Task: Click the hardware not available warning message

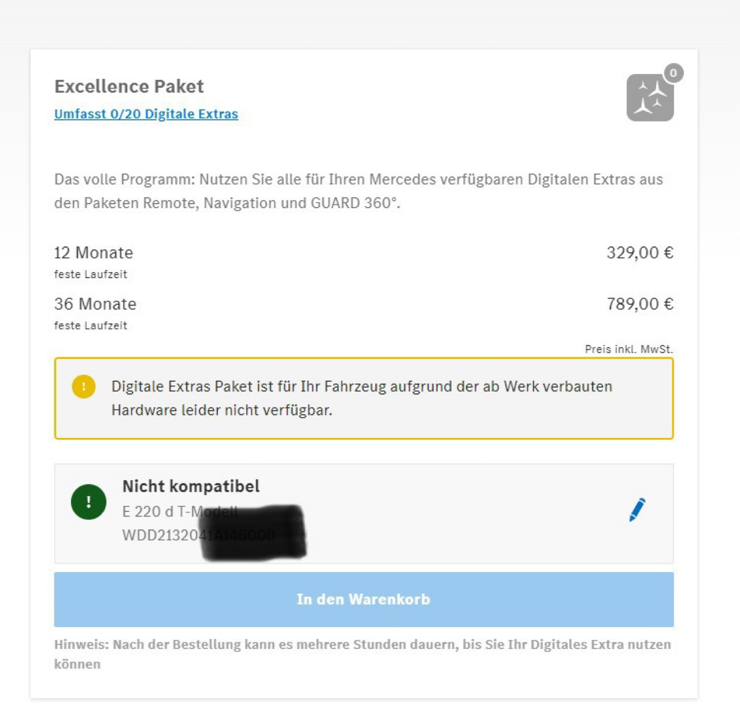Action: (x=361, y=398)
